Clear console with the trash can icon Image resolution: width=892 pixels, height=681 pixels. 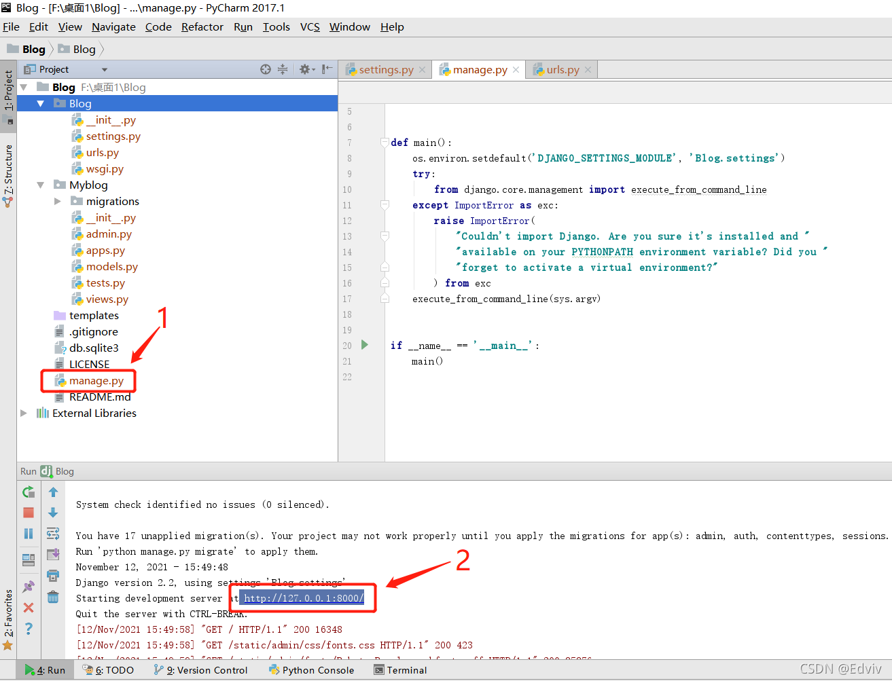coord(53,597)
